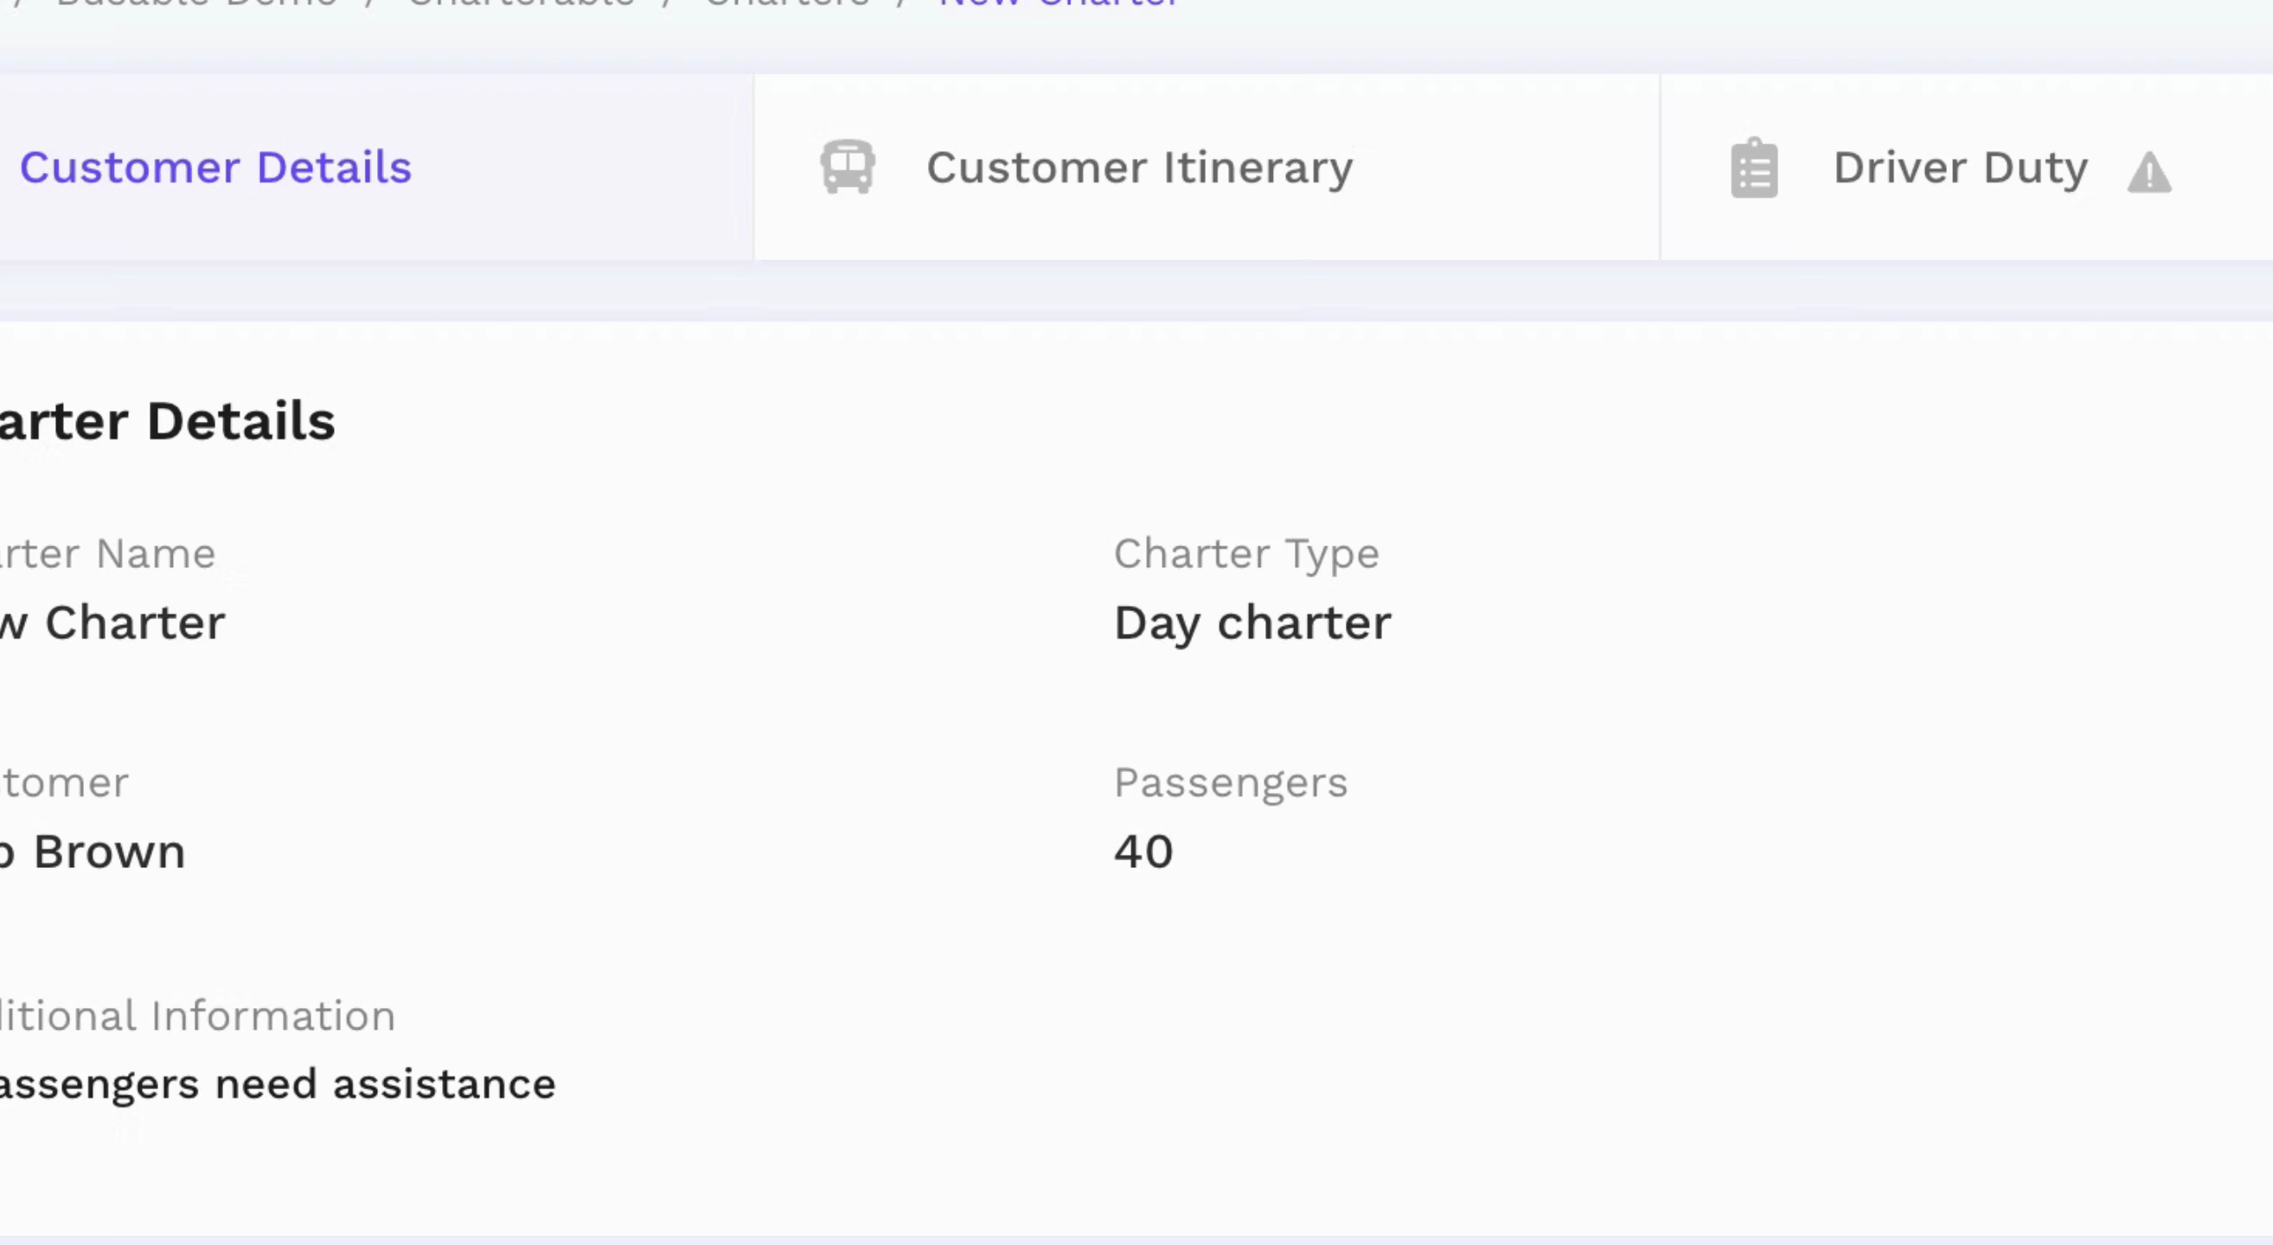Click the warning triangle next to Driver Duty
This screenshot has height=1245, width=2273.
(x=2149, y=172)
